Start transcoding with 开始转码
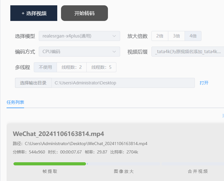This screenshot has height=181, width=224. pyautogui.click(x=84, y=13)
